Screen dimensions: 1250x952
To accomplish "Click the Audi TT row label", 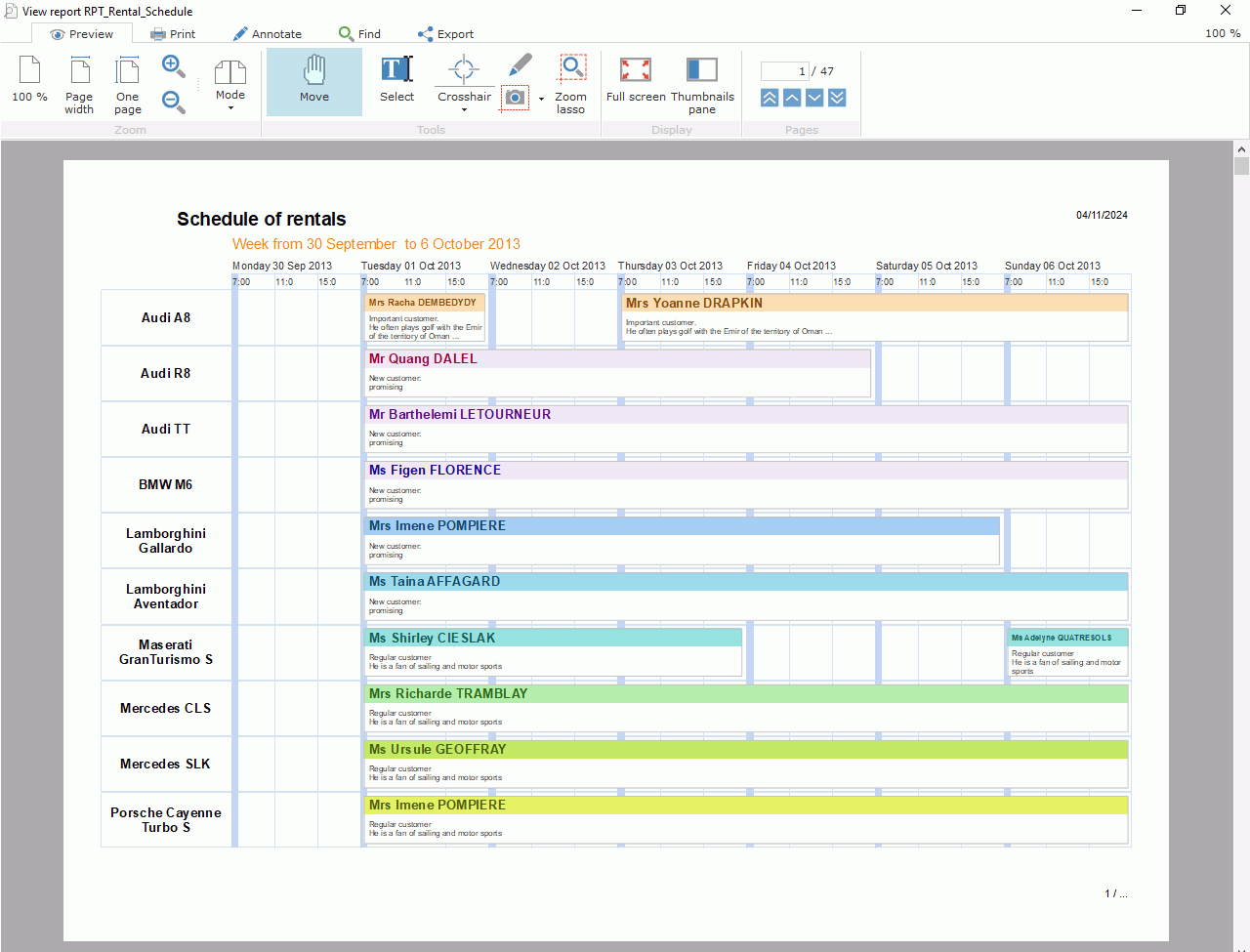I will [166, 429].
